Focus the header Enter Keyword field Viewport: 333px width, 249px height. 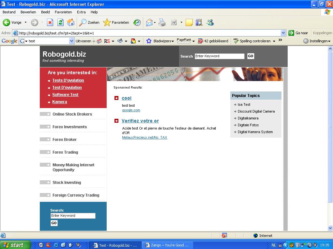219,56
